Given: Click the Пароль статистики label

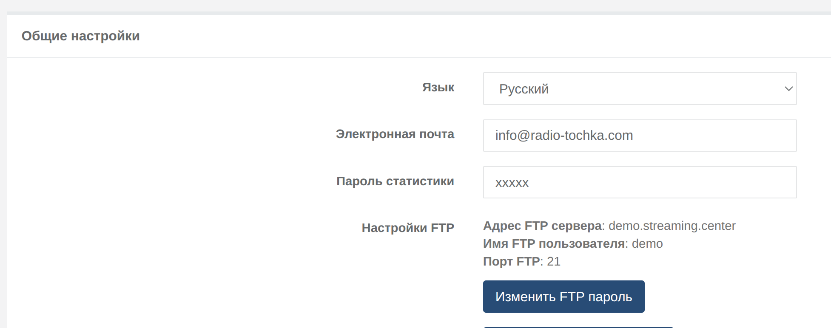Looking at the screenshot, I should 395,181.
